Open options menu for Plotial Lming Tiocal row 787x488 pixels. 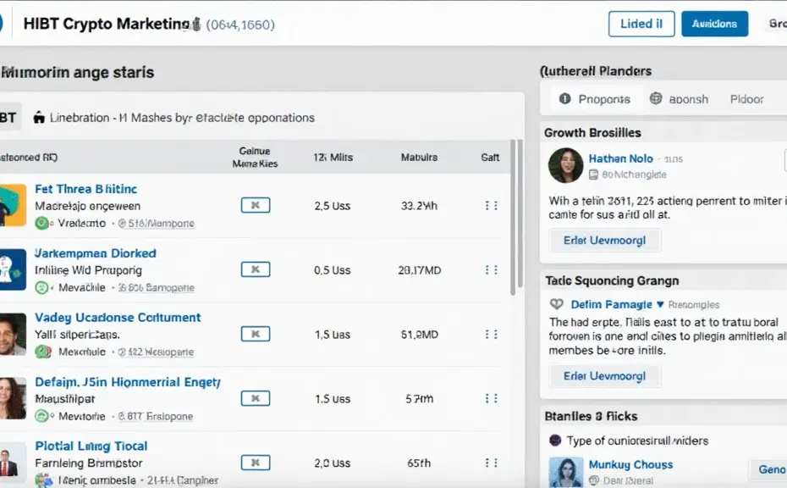pyautogui.click(x=491, y=463)
